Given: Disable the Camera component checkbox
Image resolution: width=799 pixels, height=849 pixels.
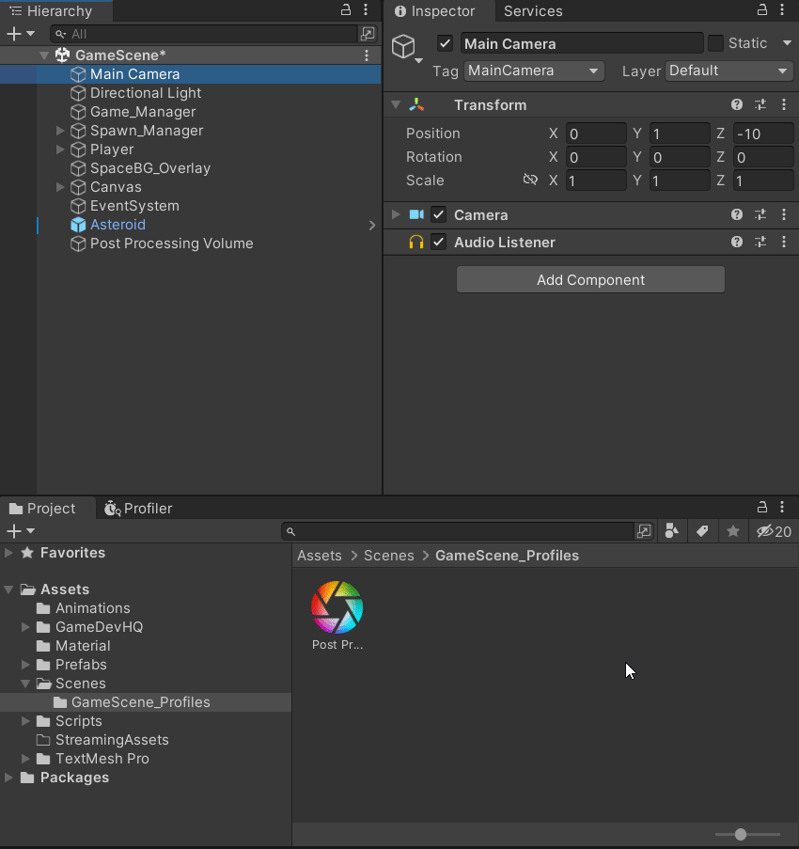Looking at the screenshot, I should coord(438,215).
